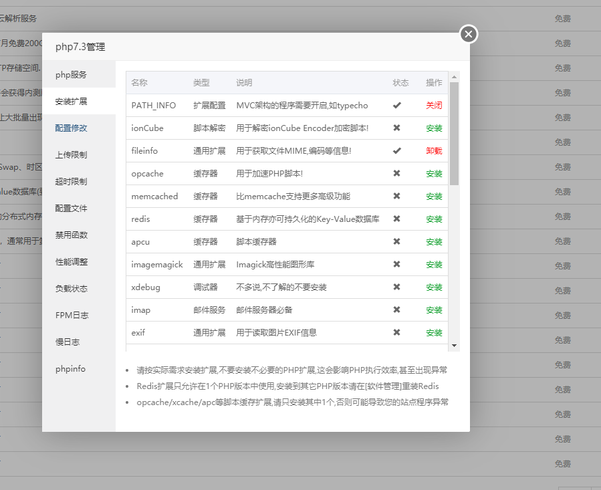Install the redis extension
This screenshot has height=490, width=601.
click(x=434, y=219)
